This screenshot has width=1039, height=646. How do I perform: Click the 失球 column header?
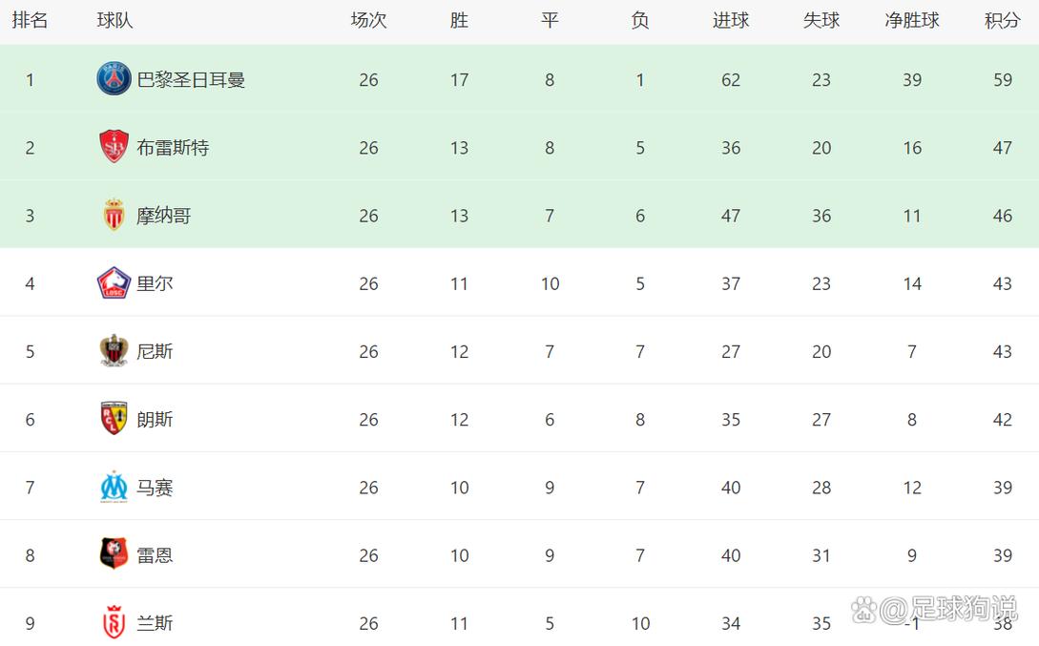point(821,21)
